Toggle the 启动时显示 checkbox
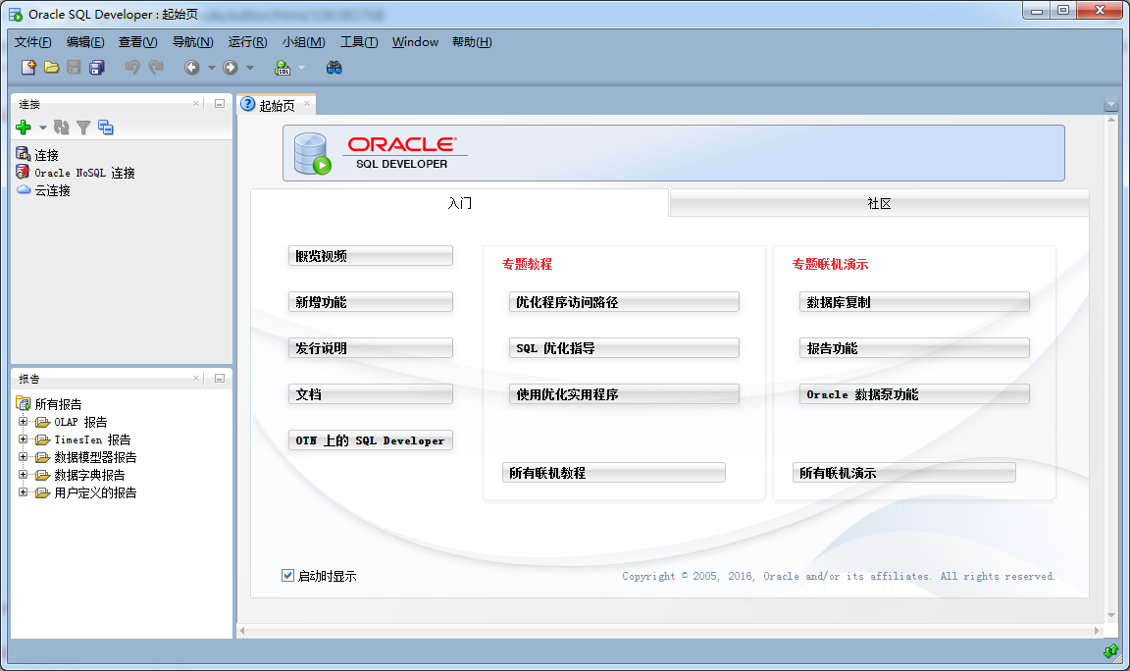 pyautogui.click(x=287, y=575)
